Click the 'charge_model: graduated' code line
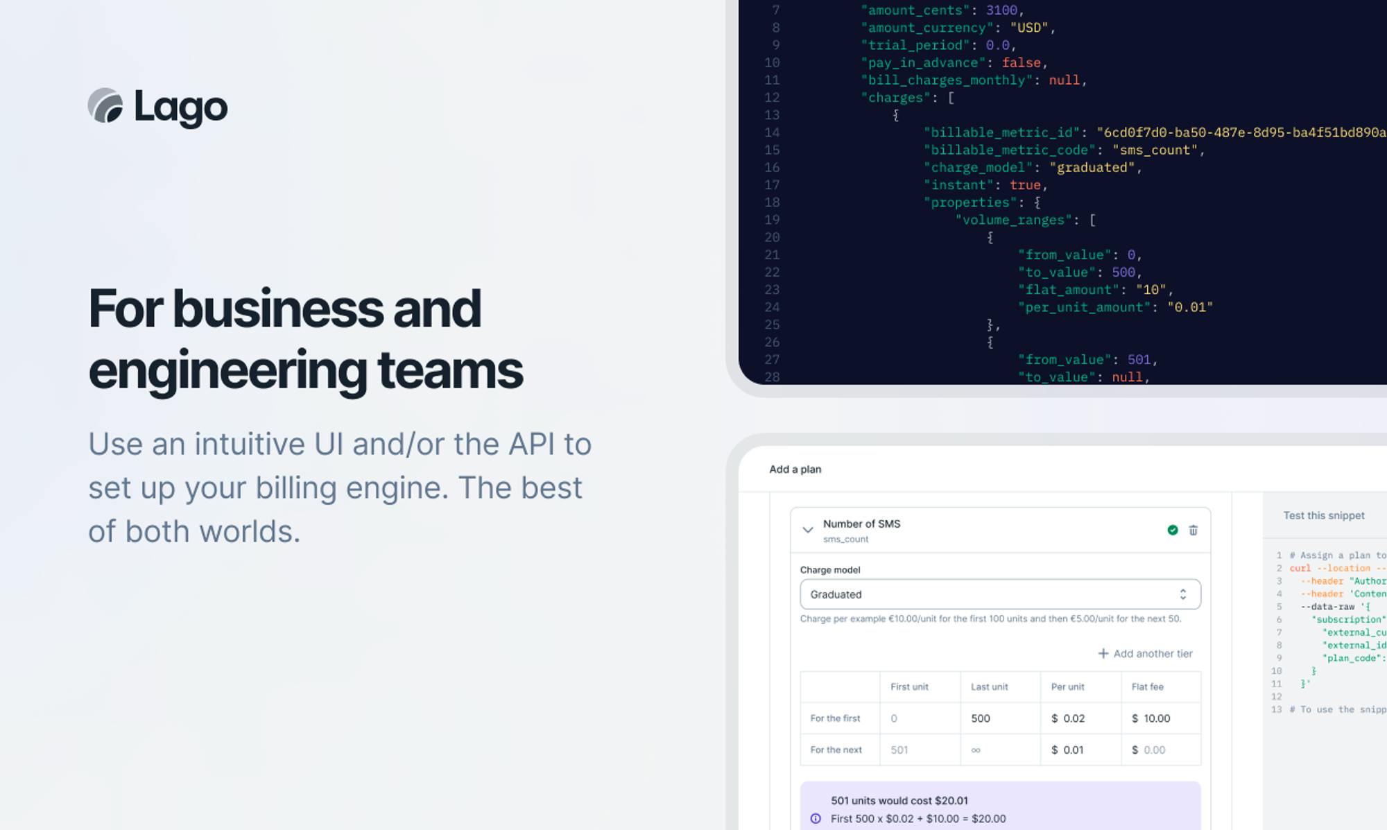The width and height of the screenshot is (1387, 830). [x=1033, y=167]
